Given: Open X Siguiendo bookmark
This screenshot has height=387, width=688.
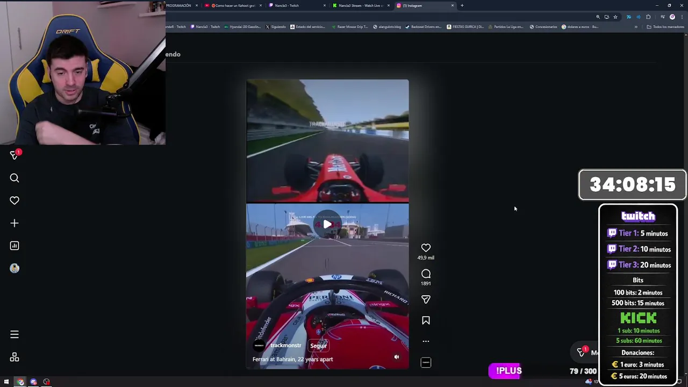Looking at the screenshot, I should [x=276, y=27].
